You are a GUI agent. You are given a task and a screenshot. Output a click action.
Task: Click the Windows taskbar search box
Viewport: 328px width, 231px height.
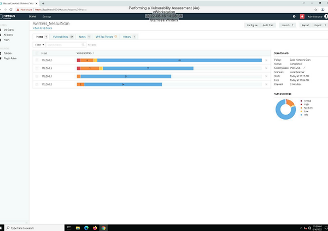point(34,228)
